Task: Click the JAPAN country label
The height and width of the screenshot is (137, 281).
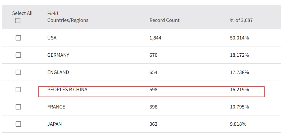Action: pyautogui.click(x=55, y=124)
